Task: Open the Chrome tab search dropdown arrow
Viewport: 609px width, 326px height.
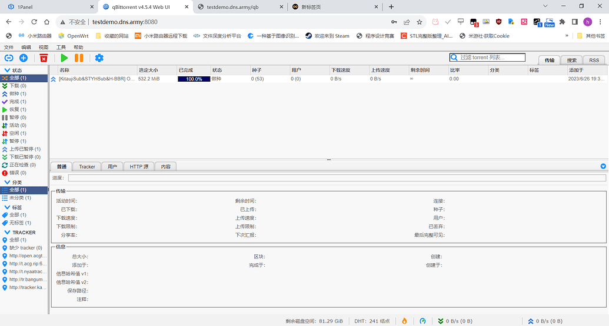Action: coord(545,6)
